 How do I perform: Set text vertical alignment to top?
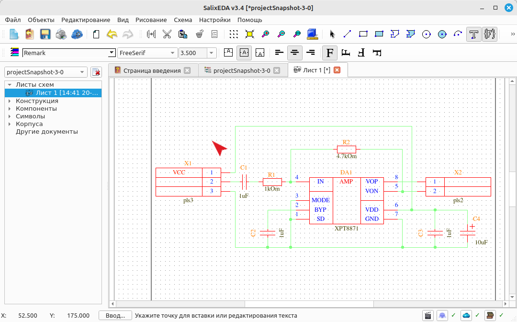point(228,53)
